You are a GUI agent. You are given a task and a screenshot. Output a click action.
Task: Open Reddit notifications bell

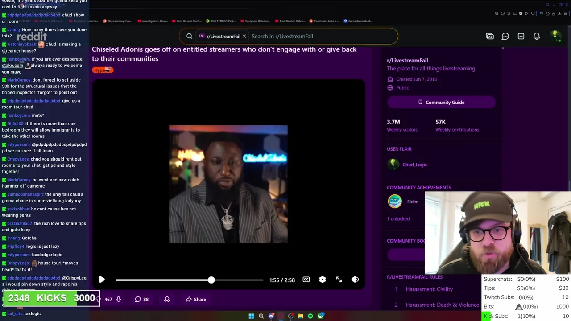(x=537, y=36)
